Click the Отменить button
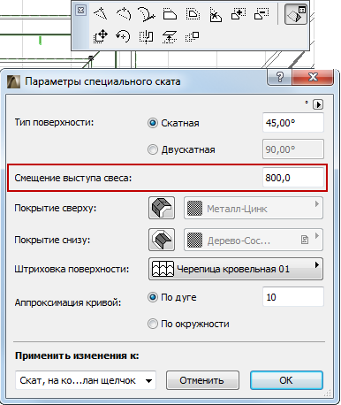Image resolution: width=341 pixels, height=405 pixels. coord(202,380)
